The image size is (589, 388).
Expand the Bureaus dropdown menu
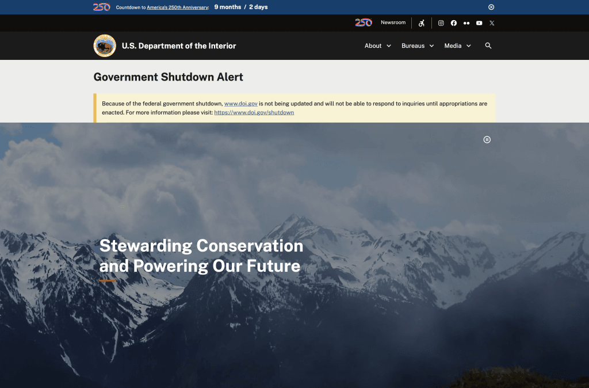(x=418, y=45)
